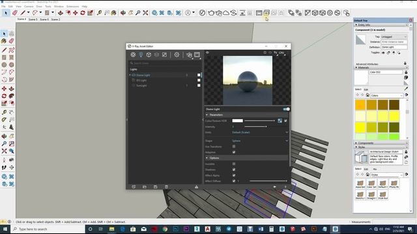The image size is (417, 234).
Task: Open Textures category icon in Asset Editor
Action: tap(164, 55)
